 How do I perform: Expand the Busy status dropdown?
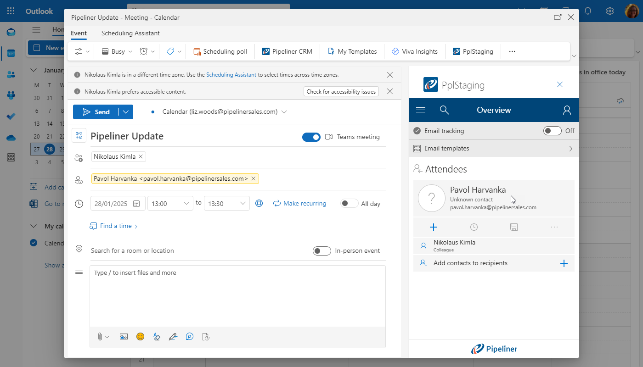[x=117, y=51]
